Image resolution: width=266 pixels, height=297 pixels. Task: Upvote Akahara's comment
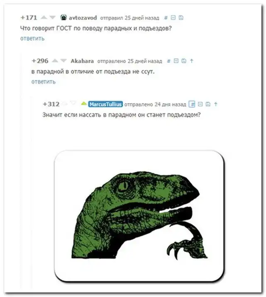55,60
